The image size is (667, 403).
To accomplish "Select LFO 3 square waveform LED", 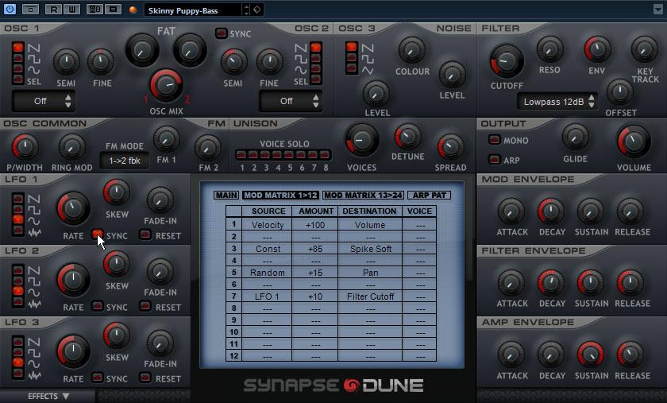I will tap(17, 352).
